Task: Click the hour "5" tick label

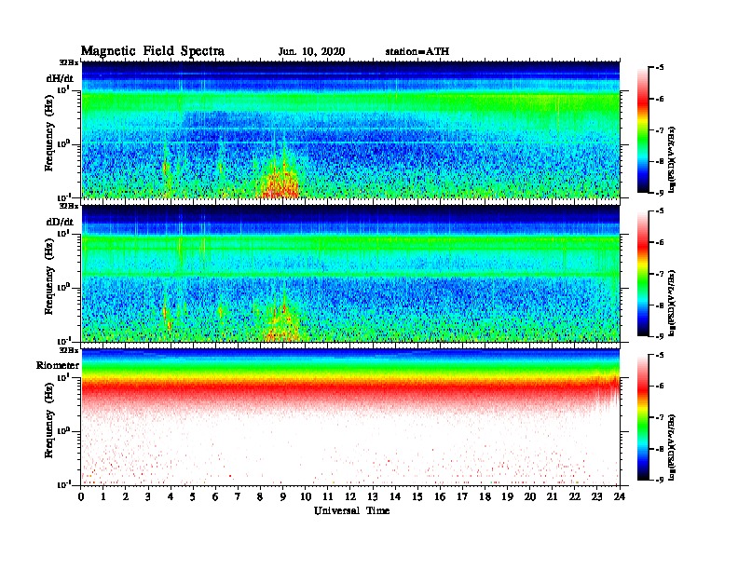Action: (193, 496)
